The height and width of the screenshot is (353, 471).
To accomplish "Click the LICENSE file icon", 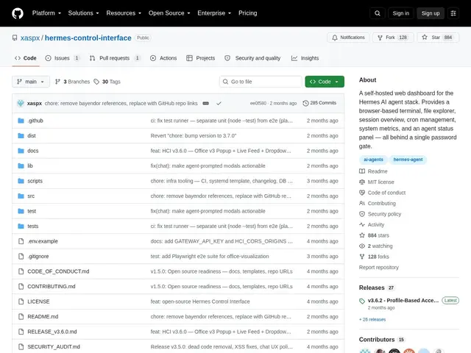I will pyautogui.click(x=21, y=302).
